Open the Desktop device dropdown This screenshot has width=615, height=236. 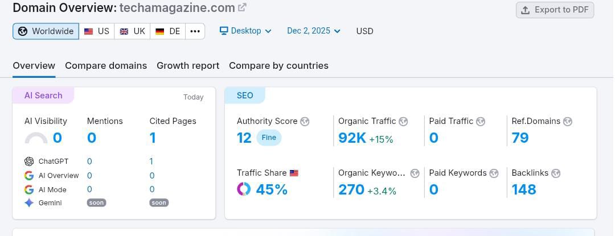point(245,31)
